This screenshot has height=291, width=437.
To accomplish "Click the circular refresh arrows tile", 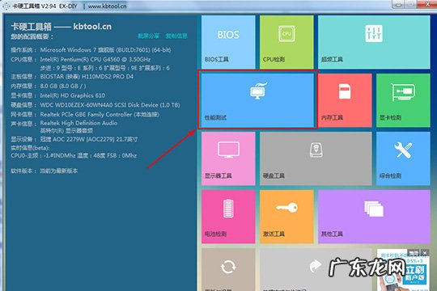I will (x=228, y=269).
